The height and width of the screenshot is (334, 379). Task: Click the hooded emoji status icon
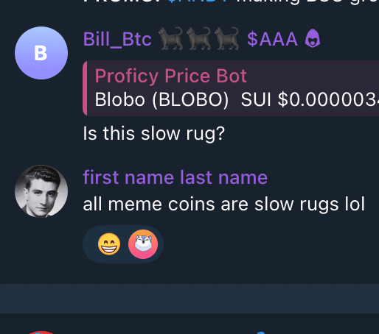(313, 38)
